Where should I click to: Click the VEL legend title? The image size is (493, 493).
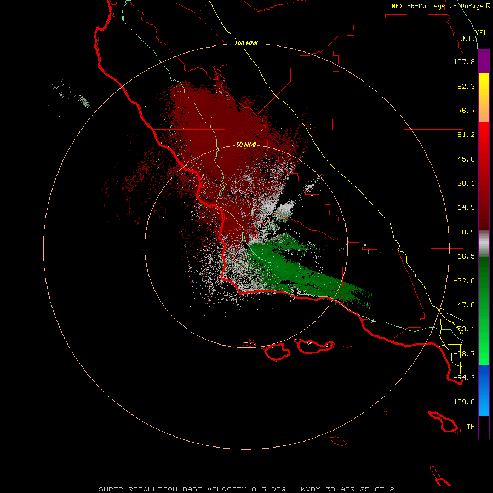(x=481, y=33)
